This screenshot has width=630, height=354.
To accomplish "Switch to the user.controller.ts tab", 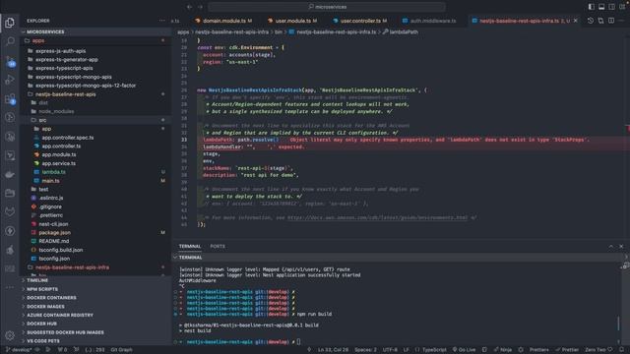I will pos(360,21).
